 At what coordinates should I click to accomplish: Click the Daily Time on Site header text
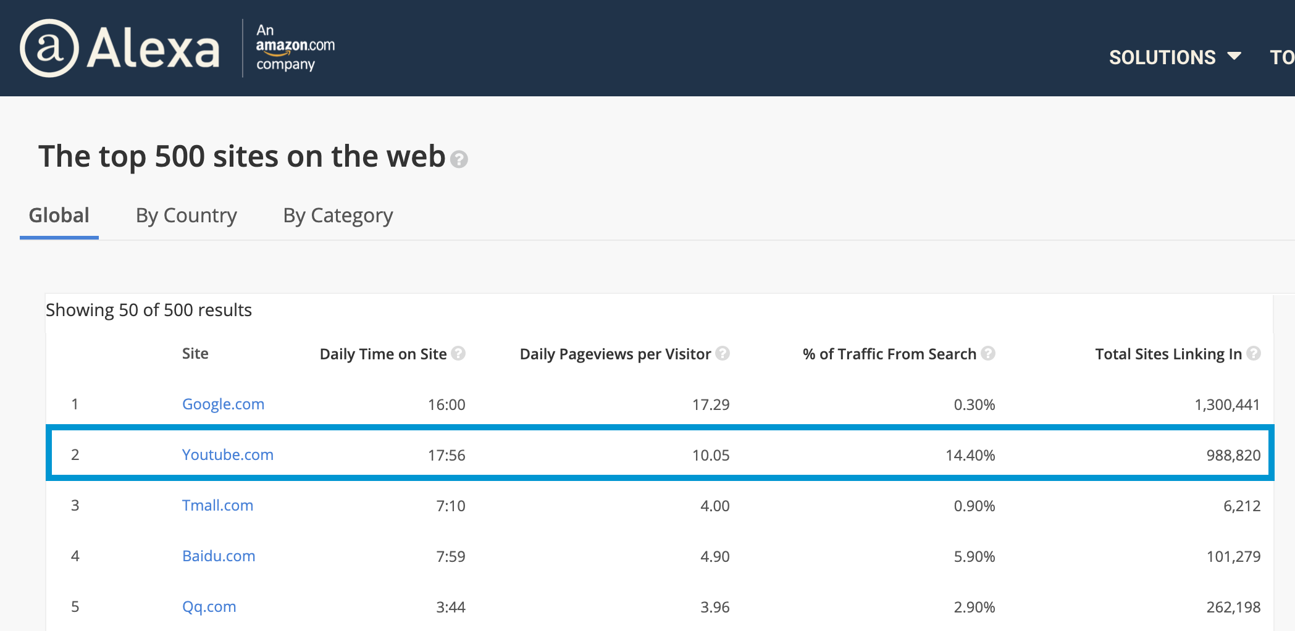pyautogui.click(x=383, y=354)
